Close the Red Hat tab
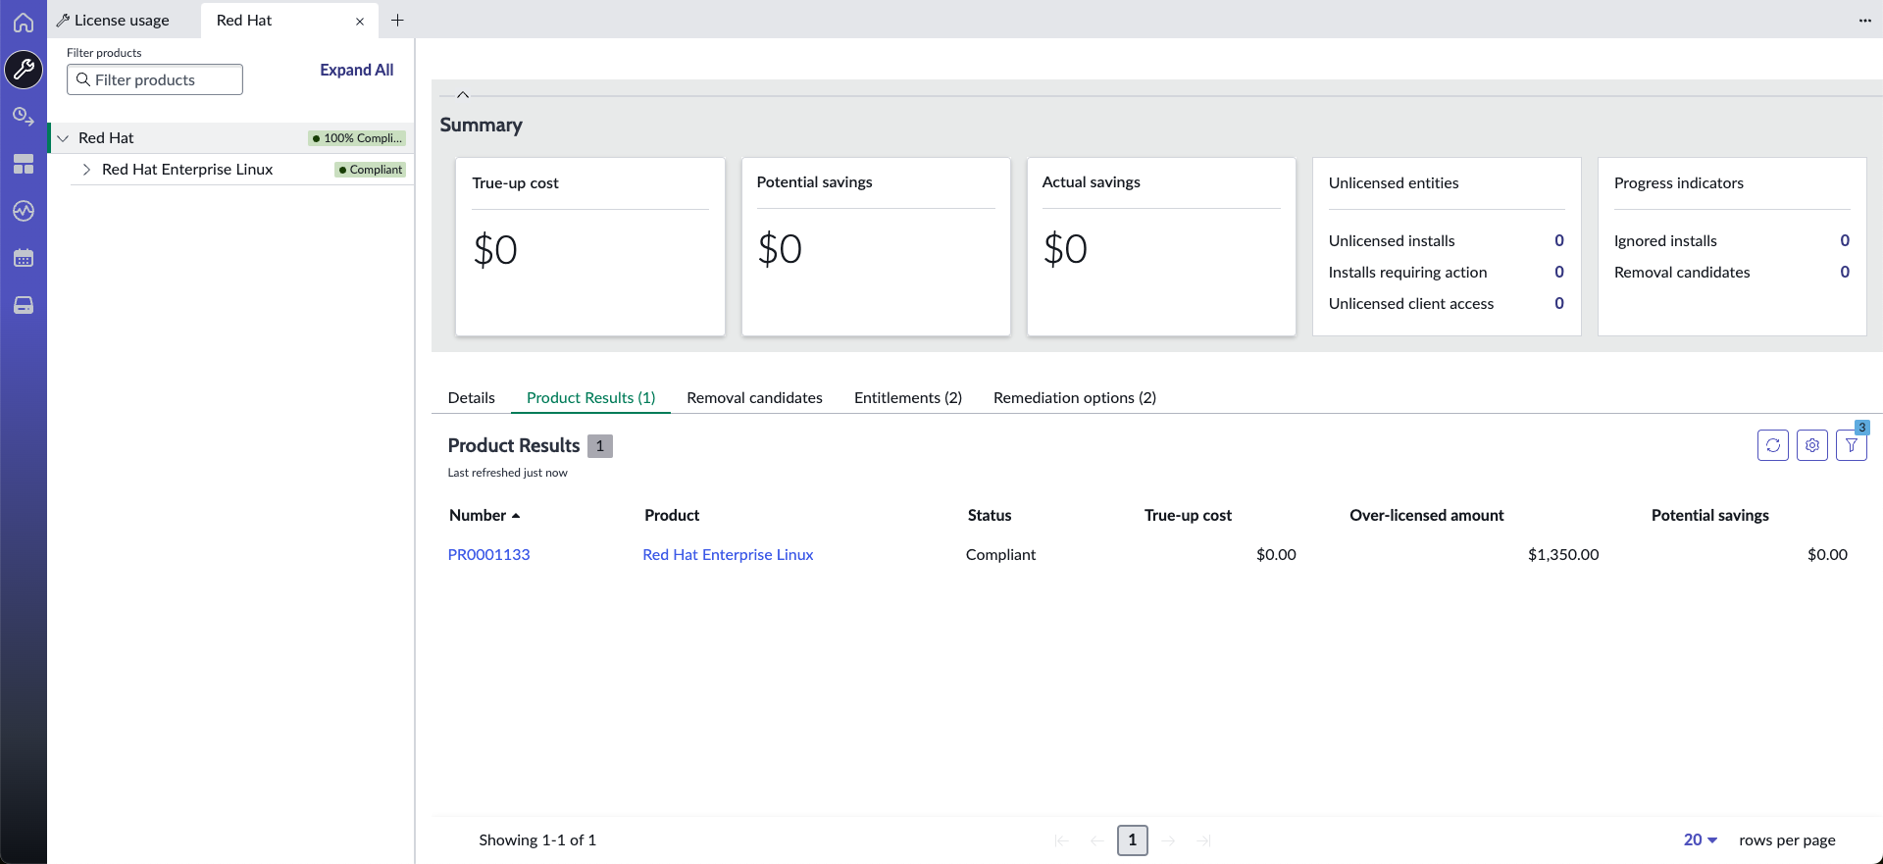Image resolution: width=1883 pixels, height=864 pixels. coord(360,21)
